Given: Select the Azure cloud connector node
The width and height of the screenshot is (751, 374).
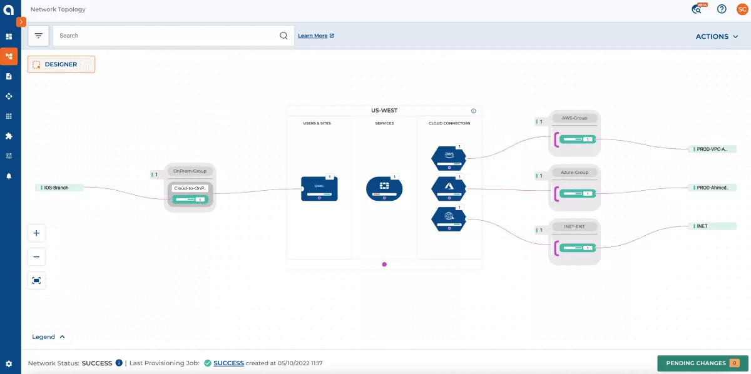Looking at the screenshot, I should [449, 187].
